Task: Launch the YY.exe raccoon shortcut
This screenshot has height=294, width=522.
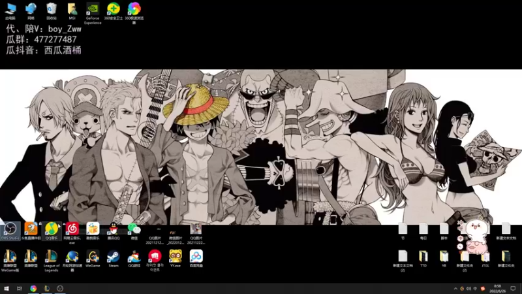Action: click(x=176, y=259)
